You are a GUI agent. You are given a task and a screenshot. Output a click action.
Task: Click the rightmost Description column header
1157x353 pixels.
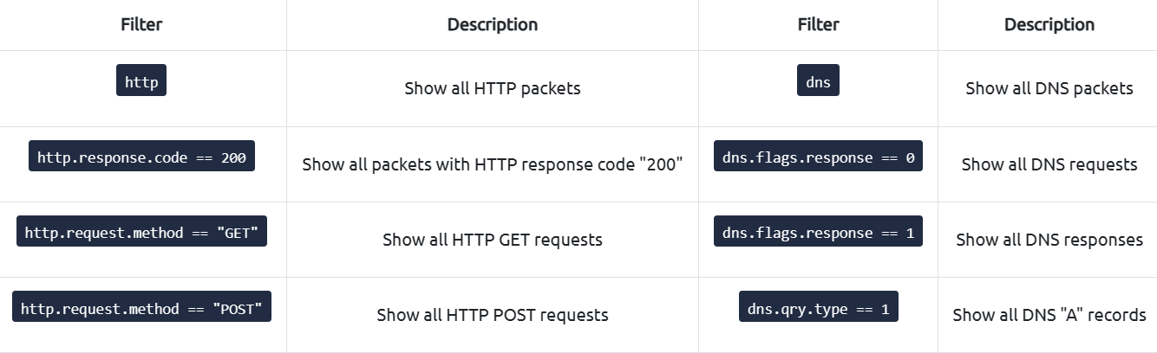click(1049, 24)
